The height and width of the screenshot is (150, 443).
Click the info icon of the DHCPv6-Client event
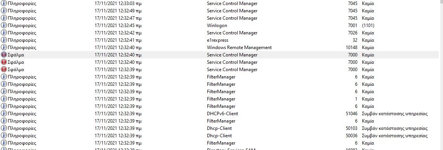click(4, 114)
